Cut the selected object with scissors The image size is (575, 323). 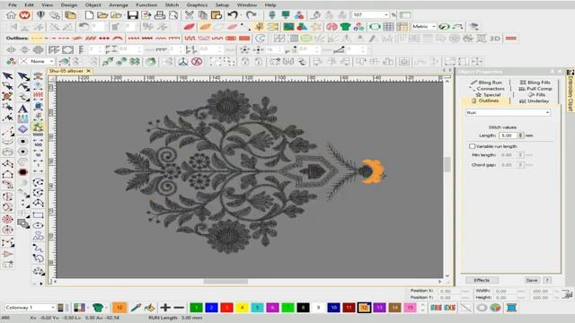pyautogui.click(x=190, y=15)
